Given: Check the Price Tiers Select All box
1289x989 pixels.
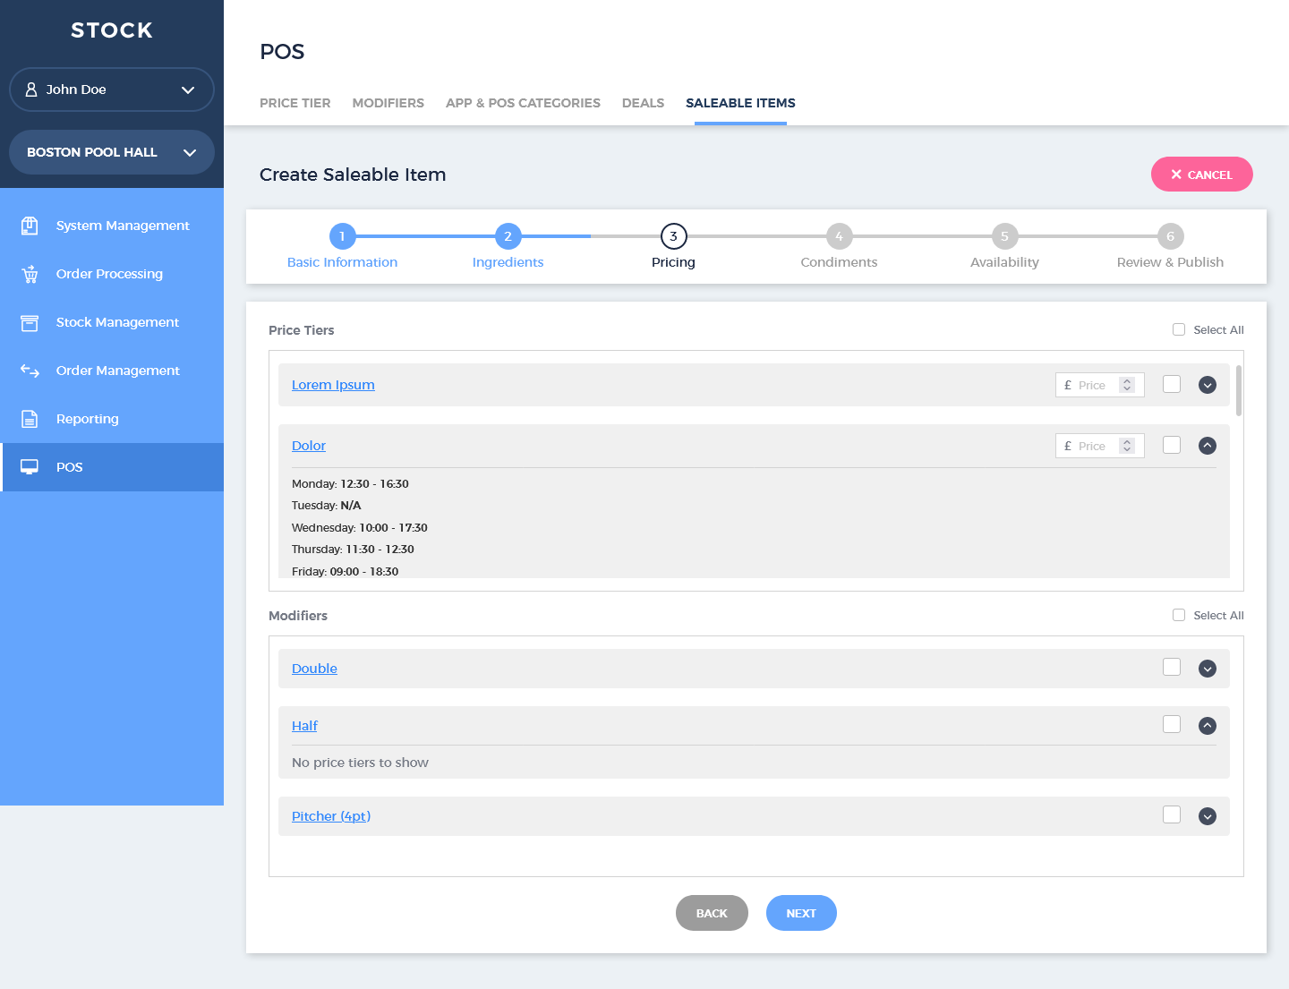Looking at the screenshot, I should tap(1179, 329).
